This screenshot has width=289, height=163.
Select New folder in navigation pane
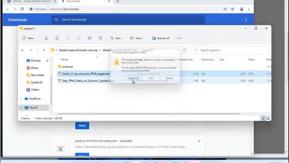37,75
